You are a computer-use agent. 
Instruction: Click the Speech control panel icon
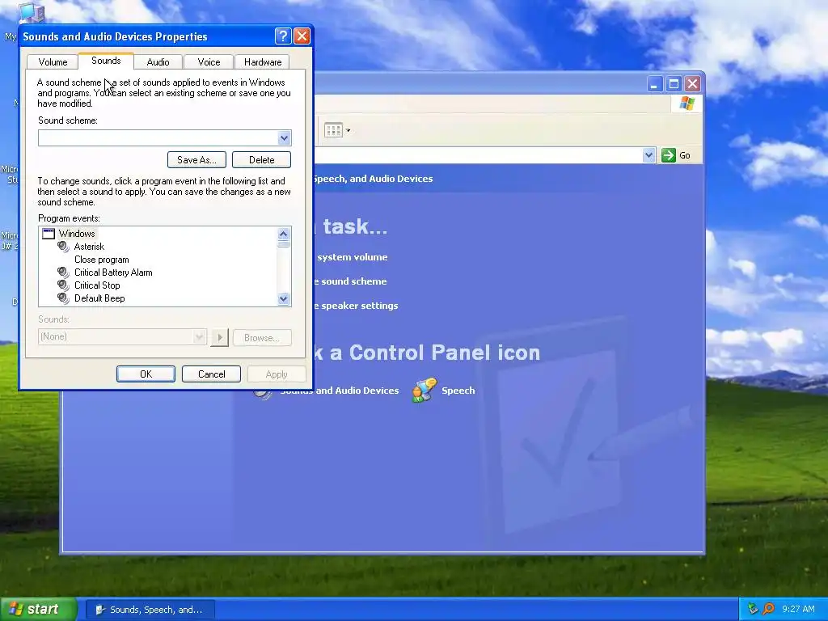(425, 391)
